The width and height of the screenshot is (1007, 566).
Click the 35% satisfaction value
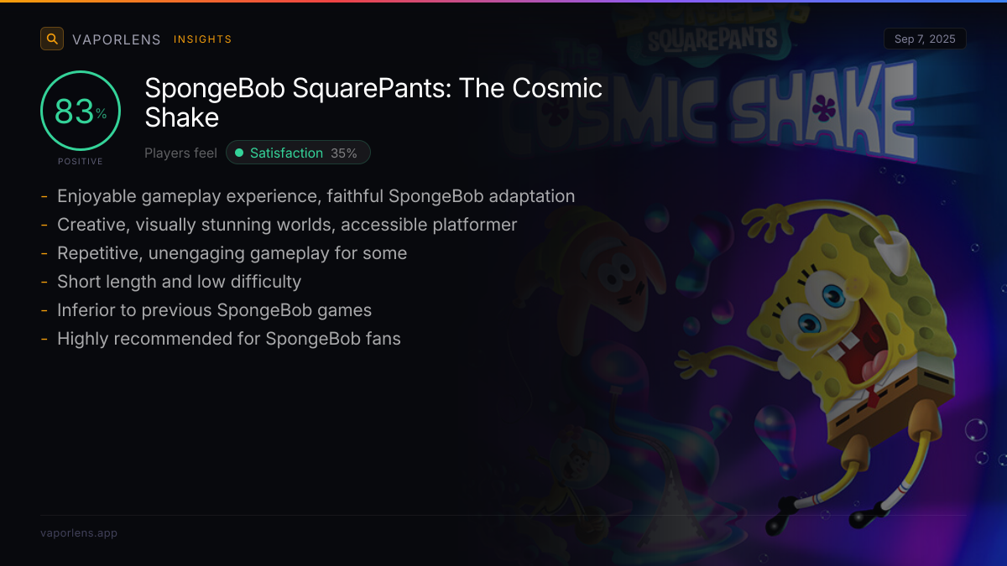coord(344,153)
